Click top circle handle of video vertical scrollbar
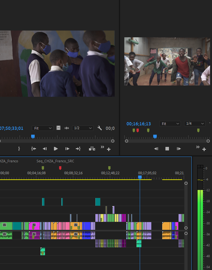Image resolution: width=212 pixels, height=270 pixels. [x=186, y=183]
